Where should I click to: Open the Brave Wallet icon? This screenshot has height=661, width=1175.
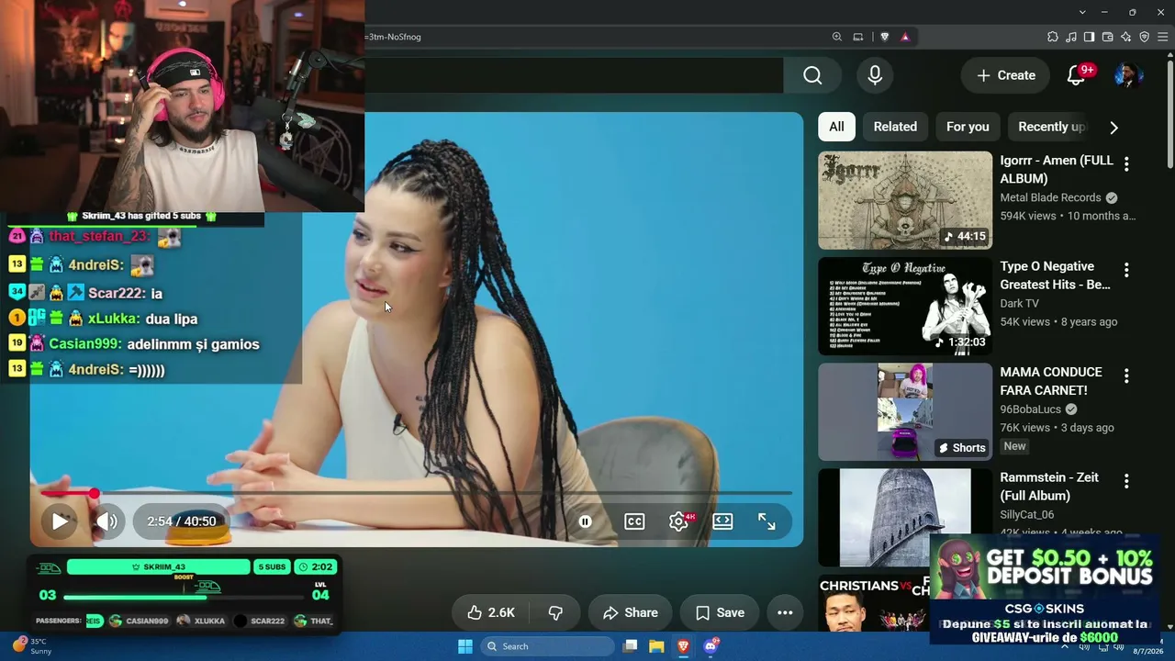pyautogui.click(x=1108, y=37)
